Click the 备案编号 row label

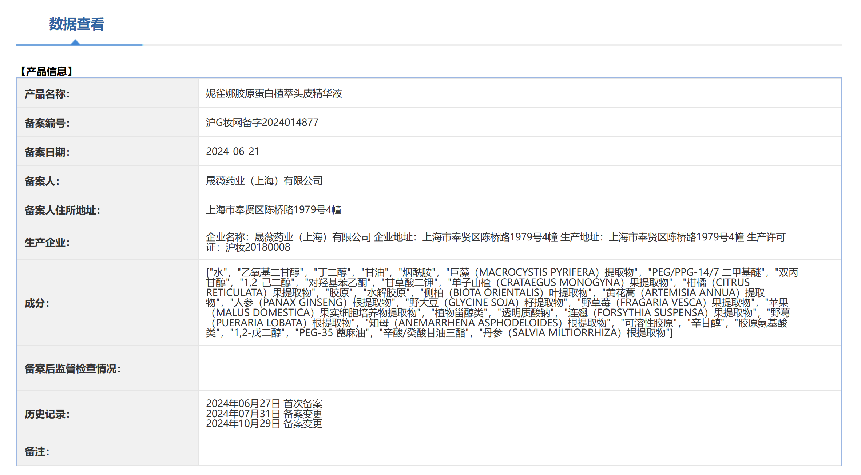pyautogui.click(x=47, y=123)
